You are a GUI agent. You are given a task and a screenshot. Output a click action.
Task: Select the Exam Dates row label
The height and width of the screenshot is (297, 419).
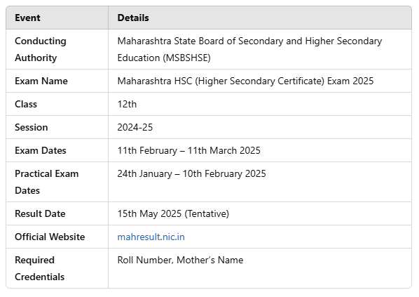coord(41,150)
